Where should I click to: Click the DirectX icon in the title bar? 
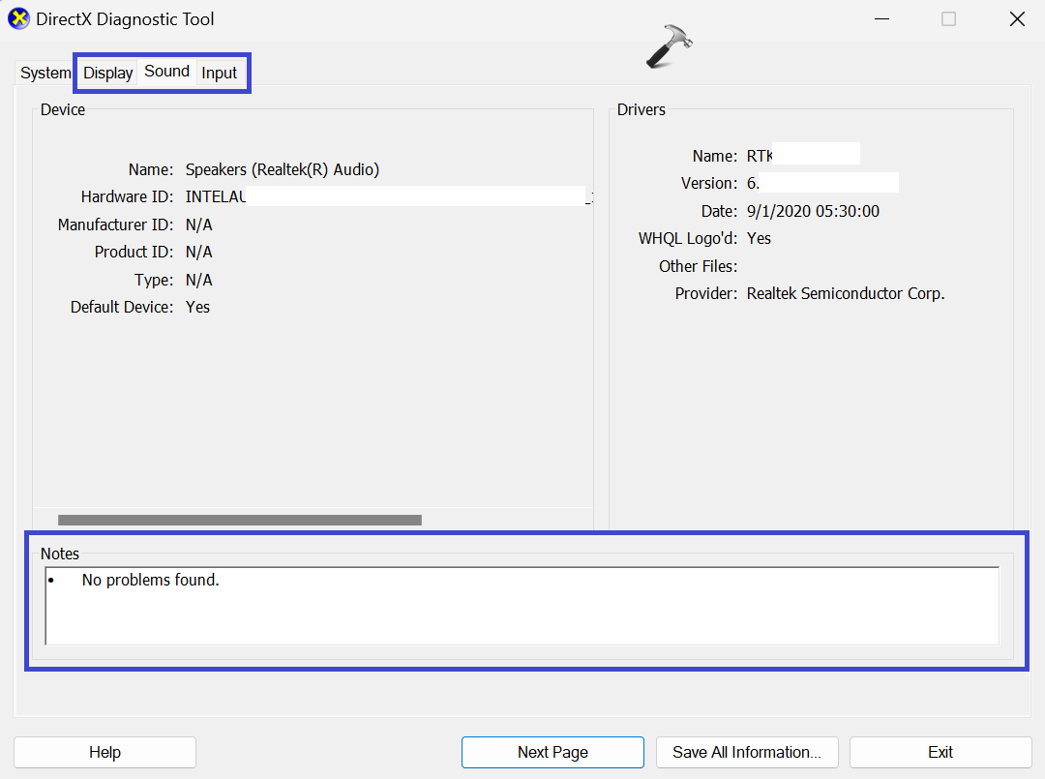pyautogui.click(x=18, y=19)
